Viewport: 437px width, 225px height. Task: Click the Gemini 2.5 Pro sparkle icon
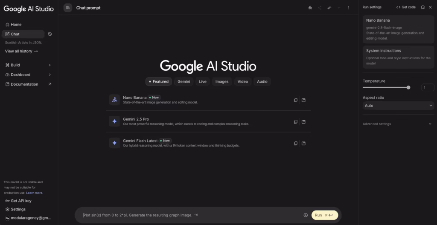(114, 121)
